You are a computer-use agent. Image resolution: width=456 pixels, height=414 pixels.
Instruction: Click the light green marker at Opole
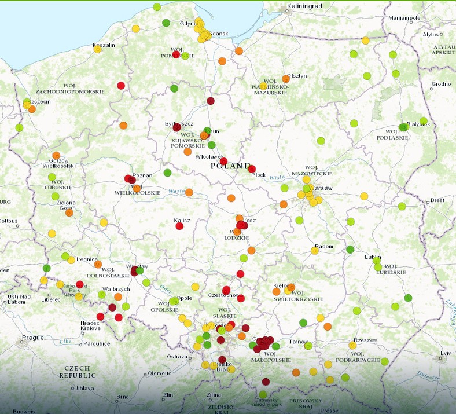(173, 301)
